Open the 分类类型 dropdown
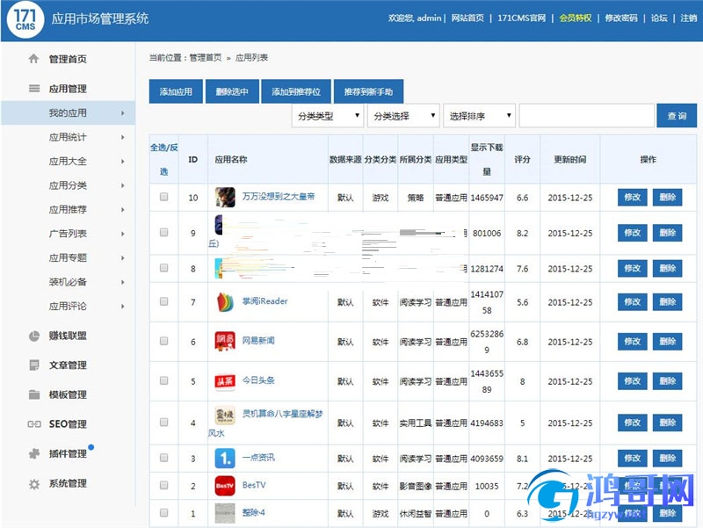This screenshot has width=703, height=528. [327, 116]
